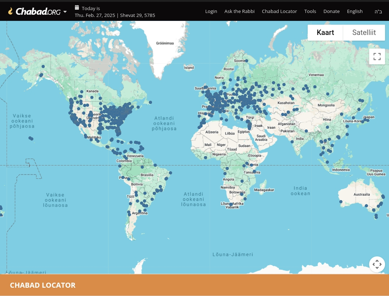Image resolution: width=389 pixels, height=296 pixels.
Task: Open the Ask the Rabbi menu
Action: (239, 11)
